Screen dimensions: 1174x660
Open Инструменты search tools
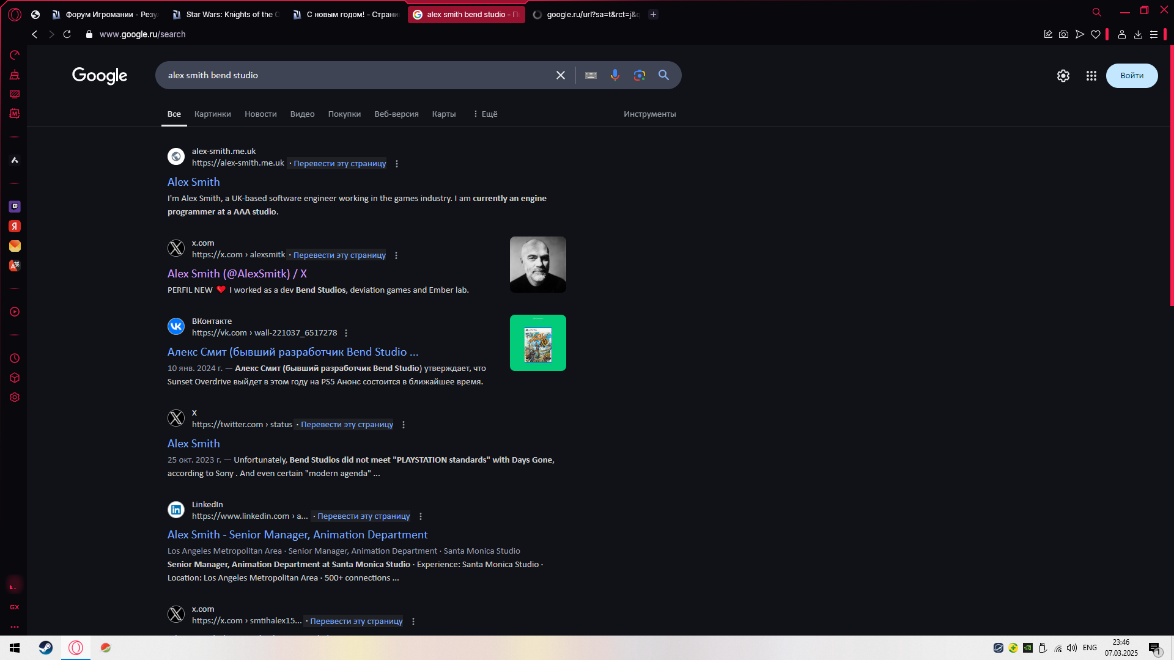click(x=649, y=114)
